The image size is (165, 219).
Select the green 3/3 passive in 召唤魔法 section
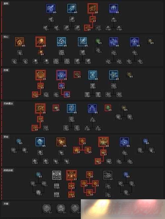(108, 108)
